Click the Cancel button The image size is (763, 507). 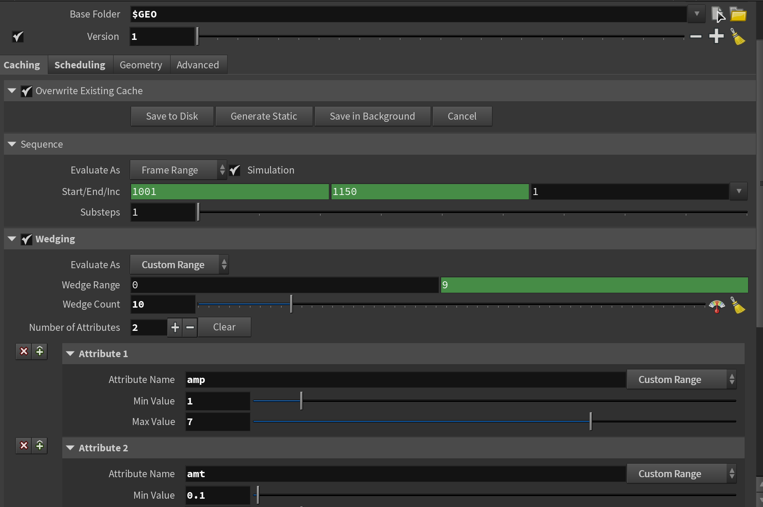pyautogui.click(x=462, y=116)
